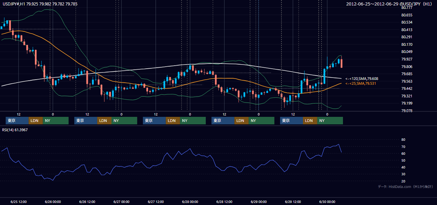The image size is (437, 205).
Task: Click the 6/26 00:00 time axis label
Action: point(53,202)
